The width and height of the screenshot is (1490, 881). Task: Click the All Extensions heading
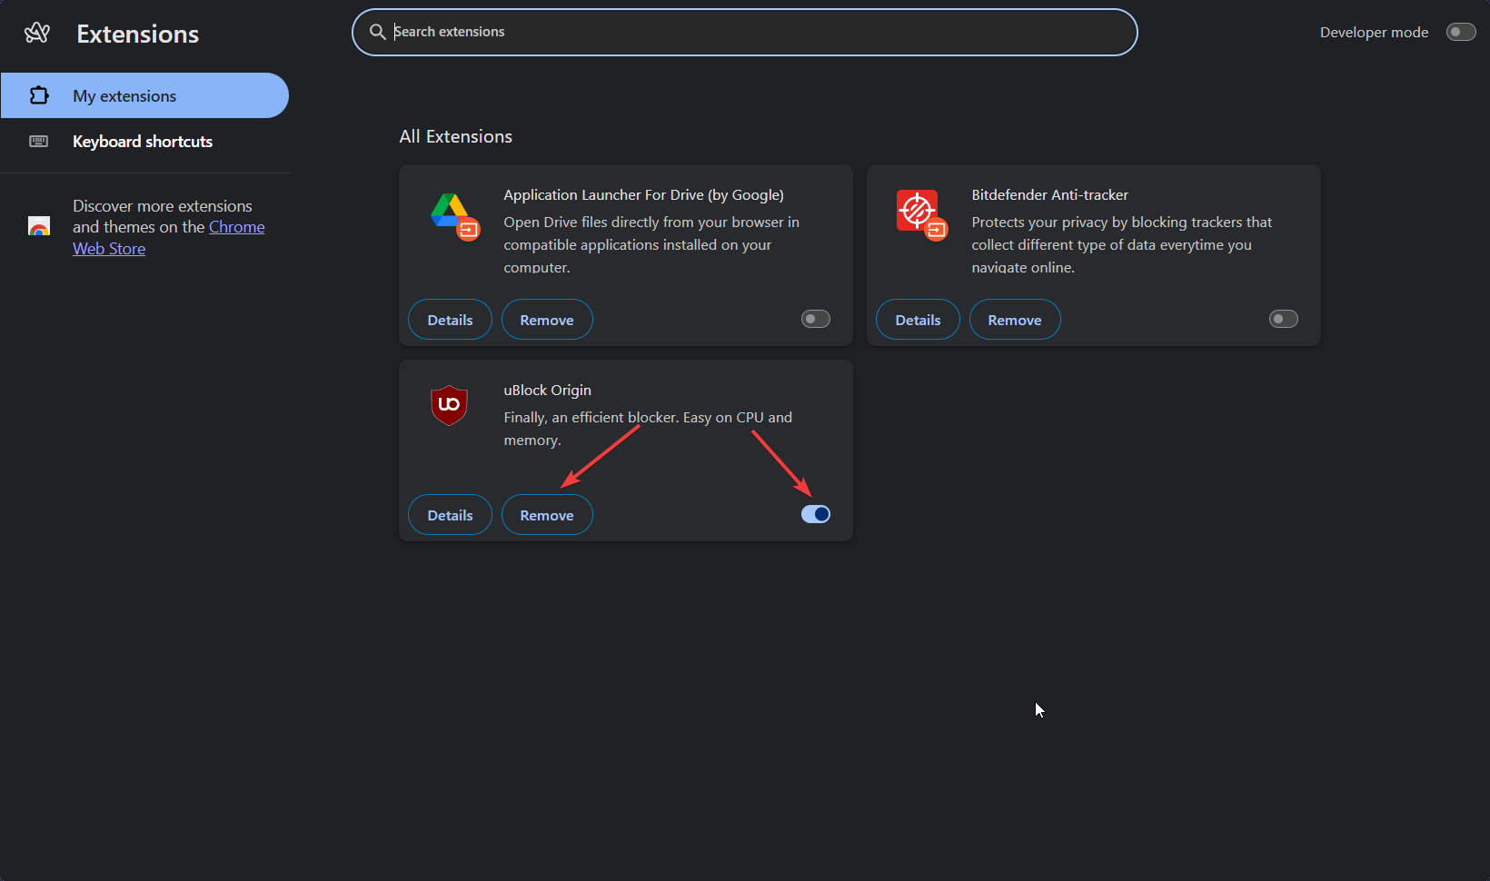tap(456, 136)
